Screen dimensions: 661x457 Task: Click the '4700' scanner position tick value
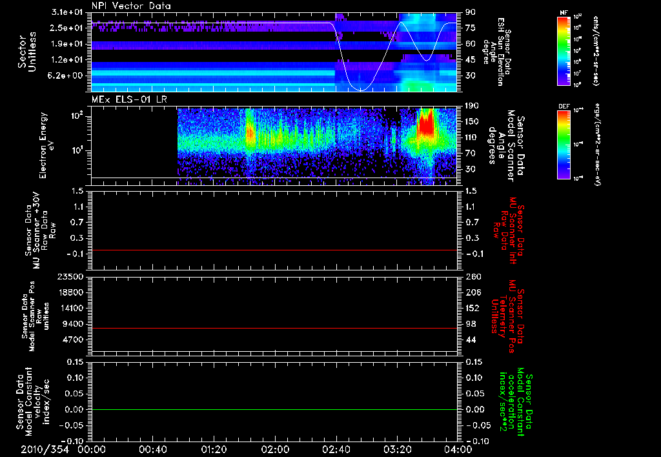[72, 340]
